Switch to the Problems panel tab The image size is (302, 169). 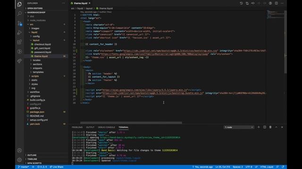(77, 127)
